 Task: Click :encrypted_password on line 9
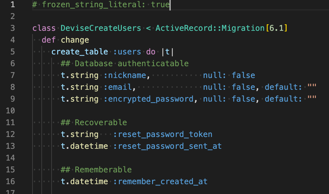point(148,99)
